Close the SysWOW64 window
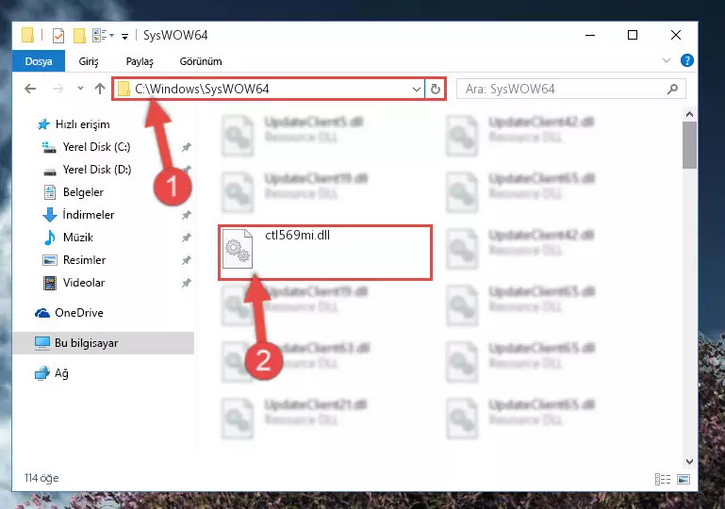Viewport: 725px width, 509px height. pos(676,35)
